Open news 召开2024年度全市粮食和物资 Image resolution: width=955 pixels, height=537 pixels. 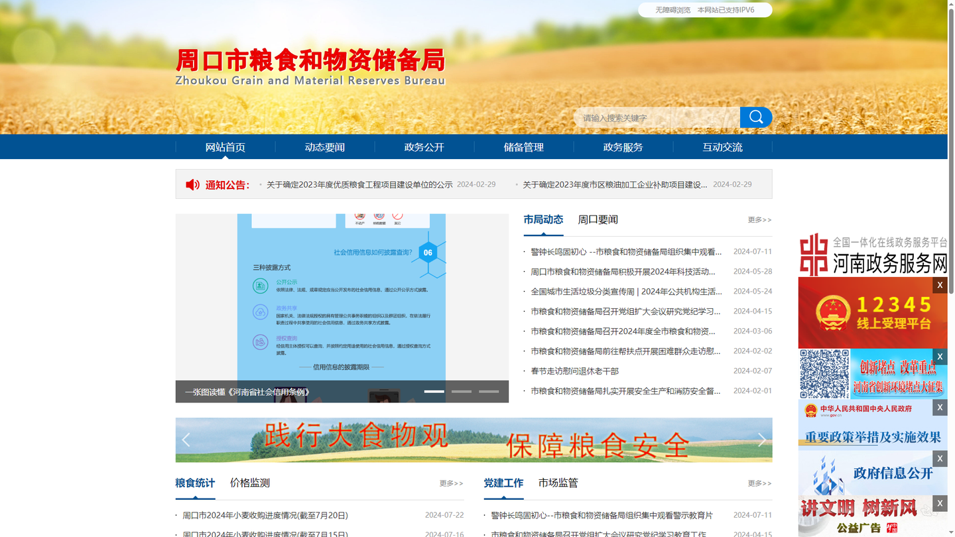623,331
